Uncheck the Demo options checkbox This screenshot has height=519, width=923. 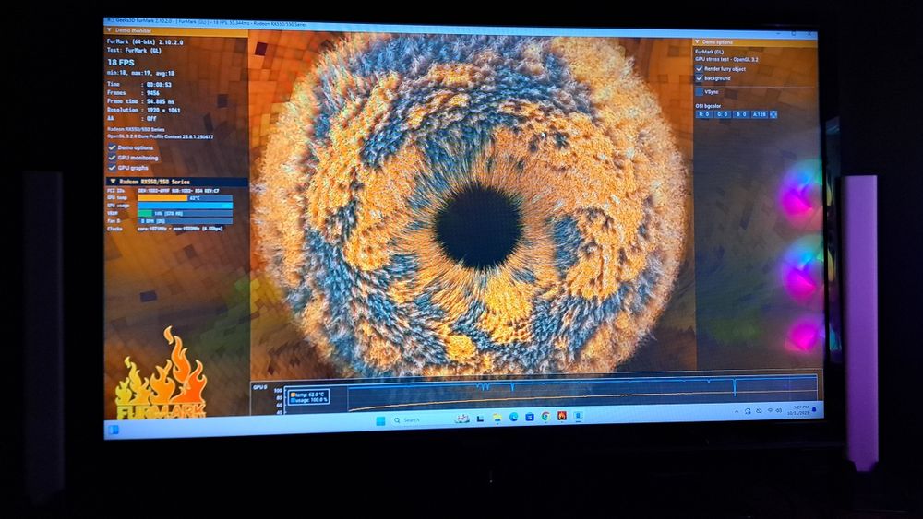tap(112, 147)
